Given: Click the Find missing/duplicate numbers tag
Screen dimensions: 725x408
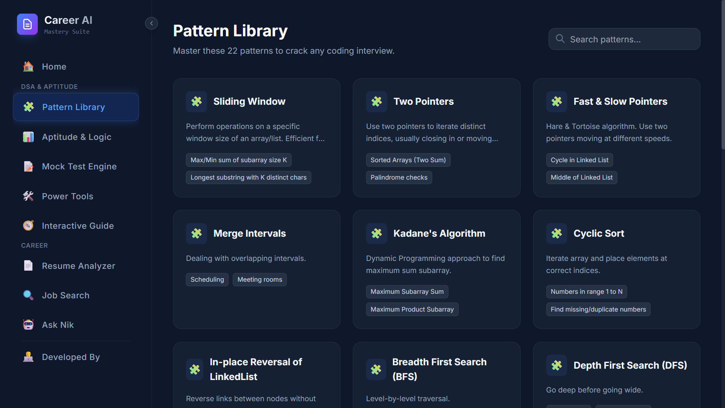Looking at the screenshot, I should [598, 309].
